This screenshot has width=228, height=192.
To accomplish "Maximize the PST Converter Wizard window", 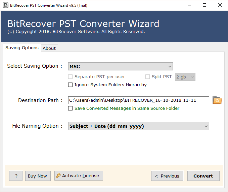I will (204, 5).
